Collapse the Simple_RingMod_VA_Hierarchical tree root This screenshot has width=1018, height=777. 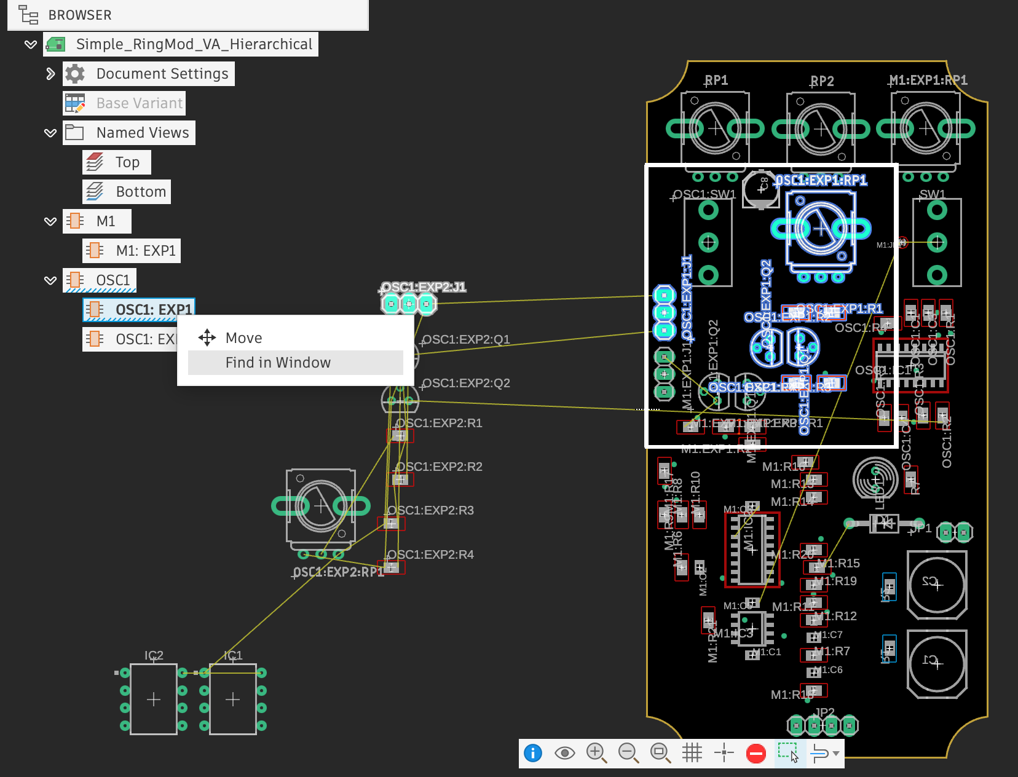(x=30, y=44)
